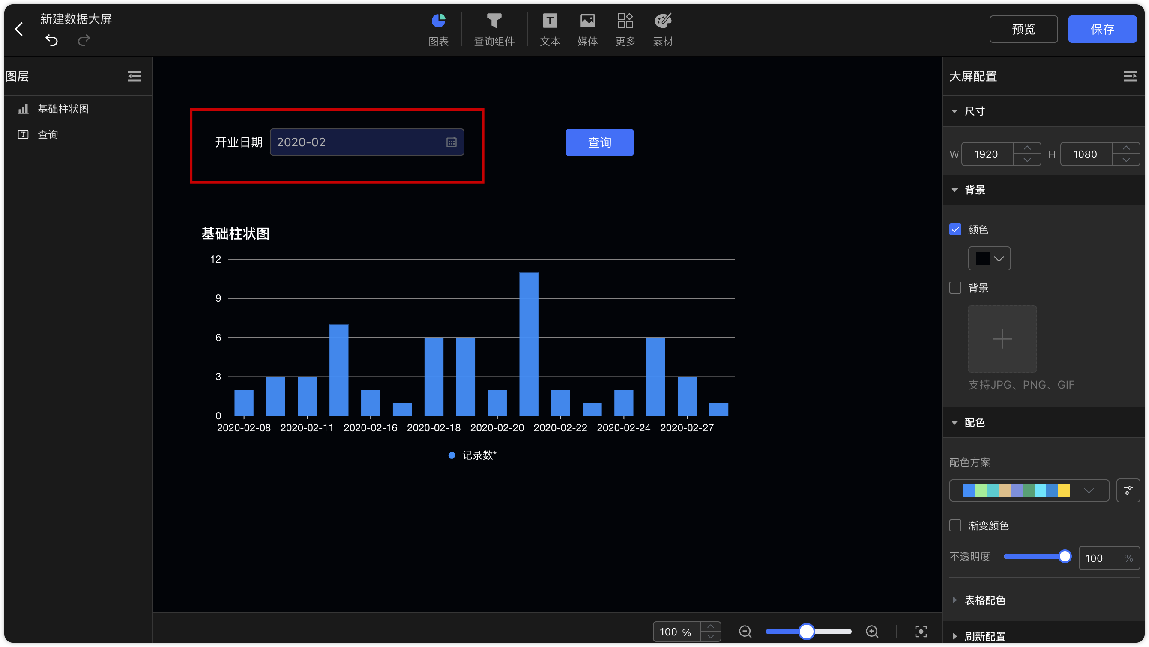1149x647 pixels.
Task: Open the 媒体 media tool
Action: point(587,30)
